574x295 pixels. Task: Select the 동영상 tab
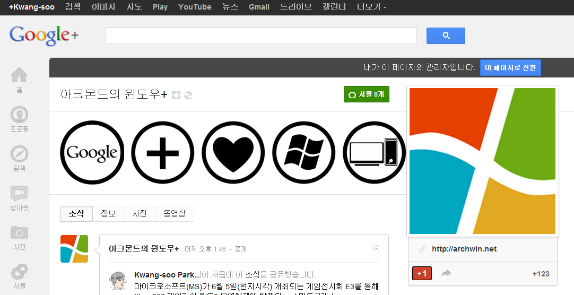[x=175, y=214]
